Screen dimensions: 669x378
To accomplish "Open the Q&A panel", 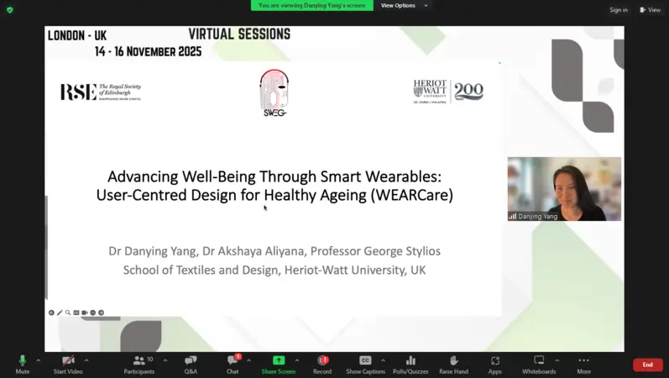I will [191, 361].
